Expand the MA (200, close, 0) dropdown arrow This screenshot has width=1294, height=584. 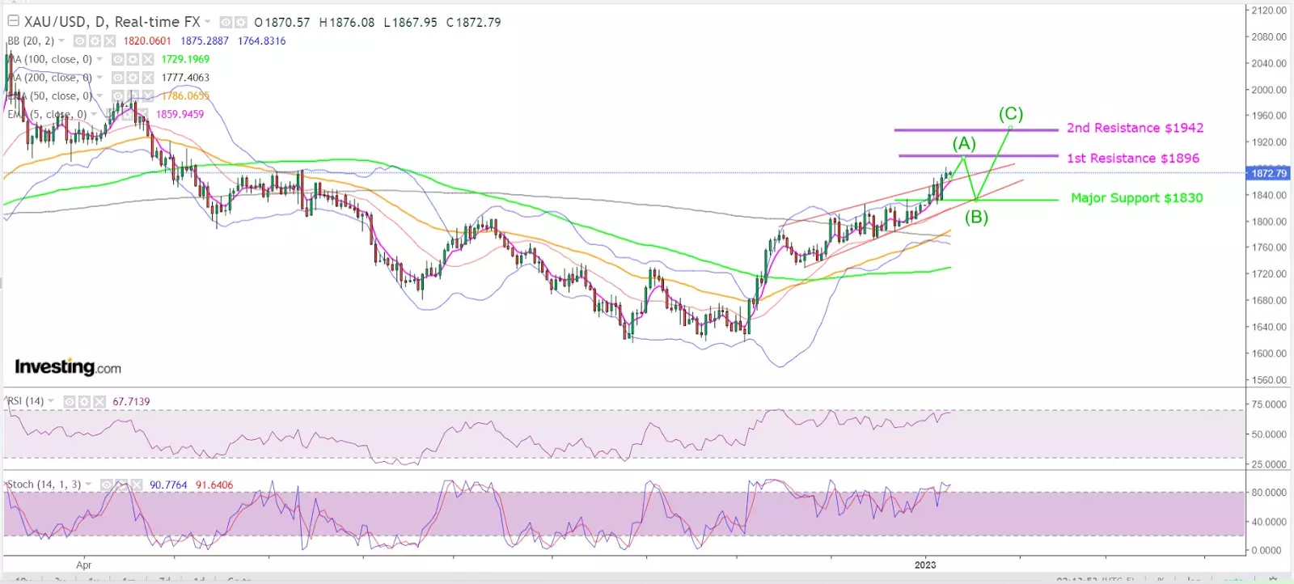pos(99,78)
